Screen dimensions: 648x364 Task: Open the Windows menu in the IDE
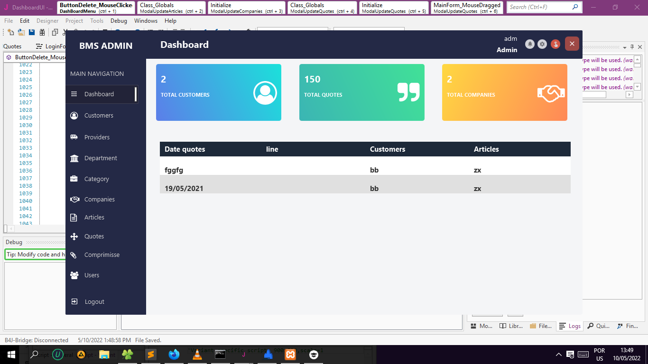[x=146, y=21]
